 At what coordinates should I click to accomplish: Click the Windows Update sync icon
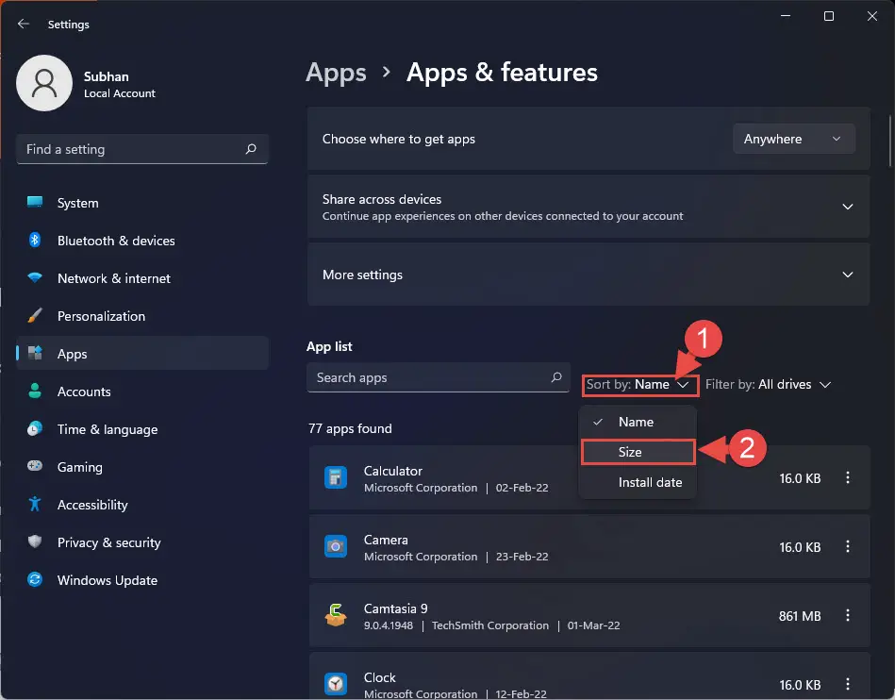35,579
